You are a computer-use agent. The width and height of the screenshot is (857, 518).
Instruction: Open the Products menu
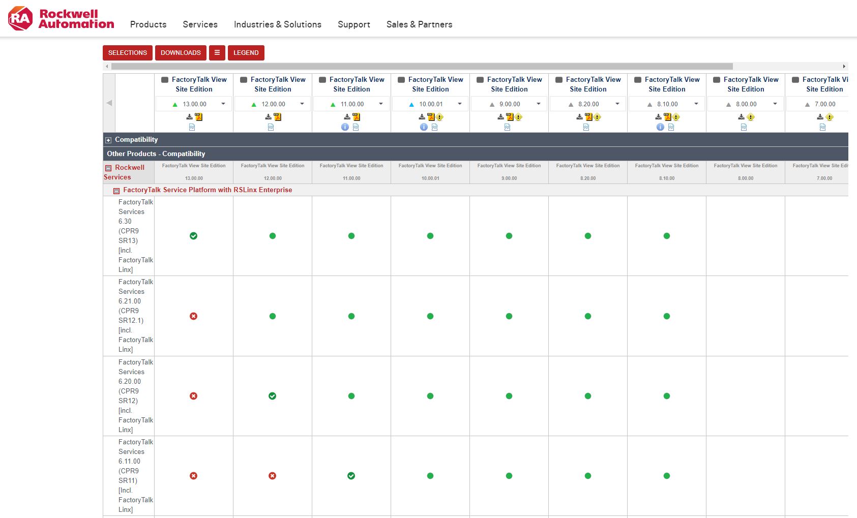pyautogui.click(x=148, y=24)
